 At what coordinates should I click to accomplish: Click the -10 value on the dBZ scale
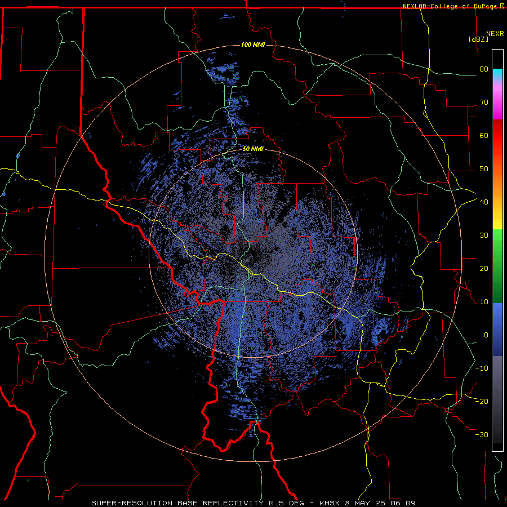tap(482, 368)
